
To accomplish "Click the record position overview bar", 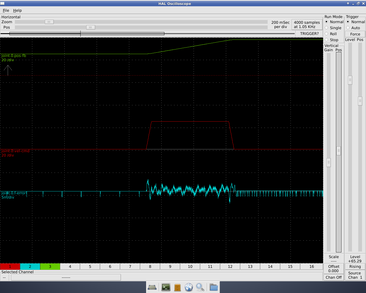I will (x=148, y=34).
